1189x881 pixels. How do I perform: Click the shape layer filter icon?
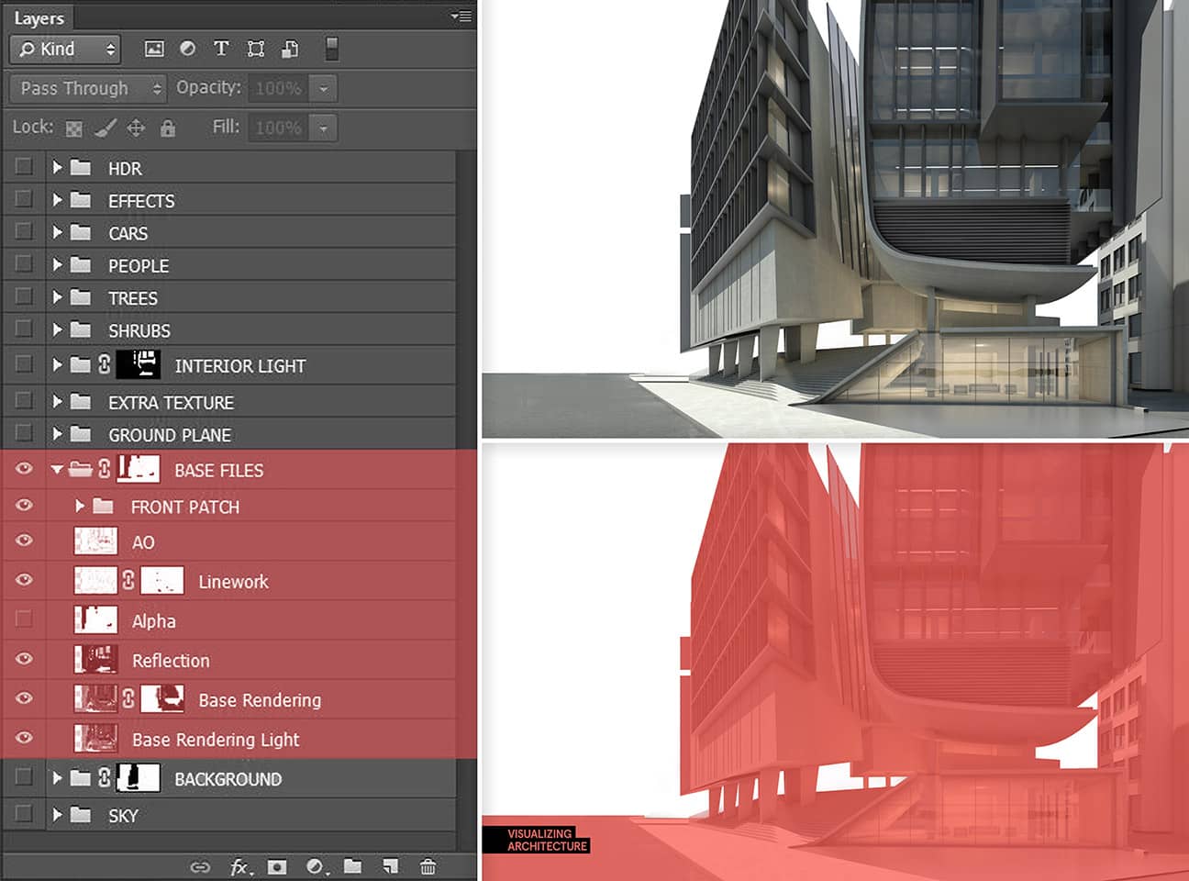point(256,49)
